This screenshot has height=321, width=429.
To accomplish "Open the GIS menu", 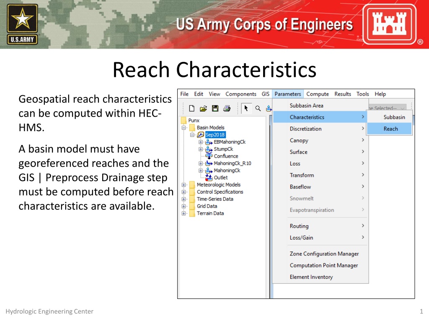I will (265, 94).
